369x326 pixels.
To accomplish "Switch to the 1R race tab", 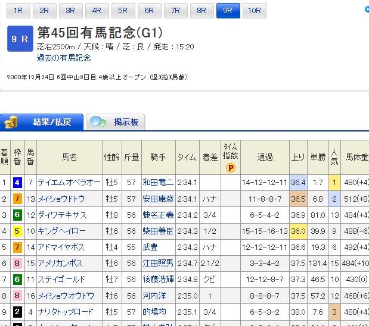I will tap(18, 11).
